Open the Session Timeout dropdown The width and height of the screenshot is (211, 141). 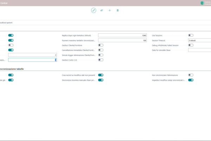pos(199,40)
